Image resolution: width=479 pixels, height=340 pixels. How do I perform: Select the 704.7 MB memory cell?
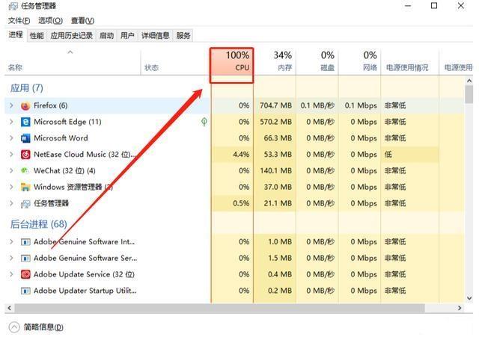[275, 105]
